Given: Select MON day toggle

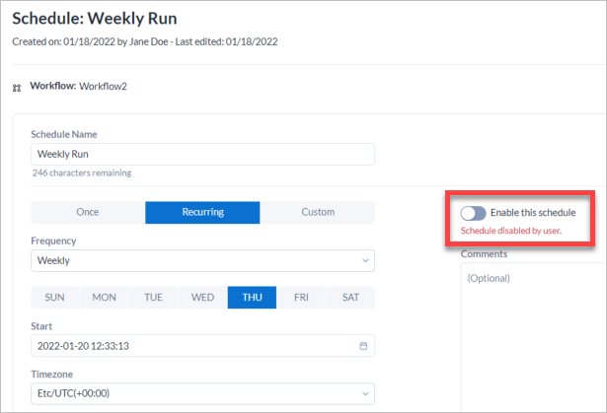Looking at the screenshot, I should point(105,298).
